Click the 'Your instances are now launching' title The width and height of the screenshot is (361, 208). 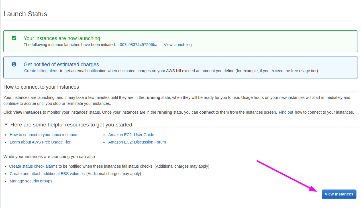62,38
